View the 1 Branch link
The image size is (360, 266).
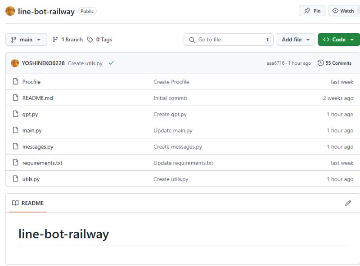pos(68,40)
